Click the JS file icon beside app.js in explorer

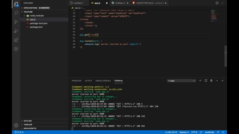click(x=27, y=19)
